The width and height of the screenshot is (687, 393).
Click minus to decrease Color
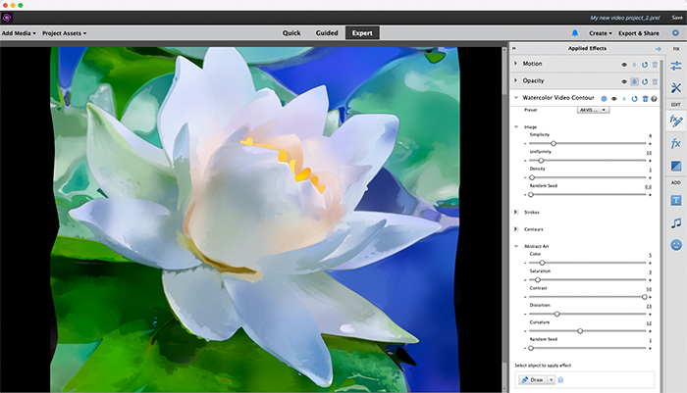coord(525,263)
